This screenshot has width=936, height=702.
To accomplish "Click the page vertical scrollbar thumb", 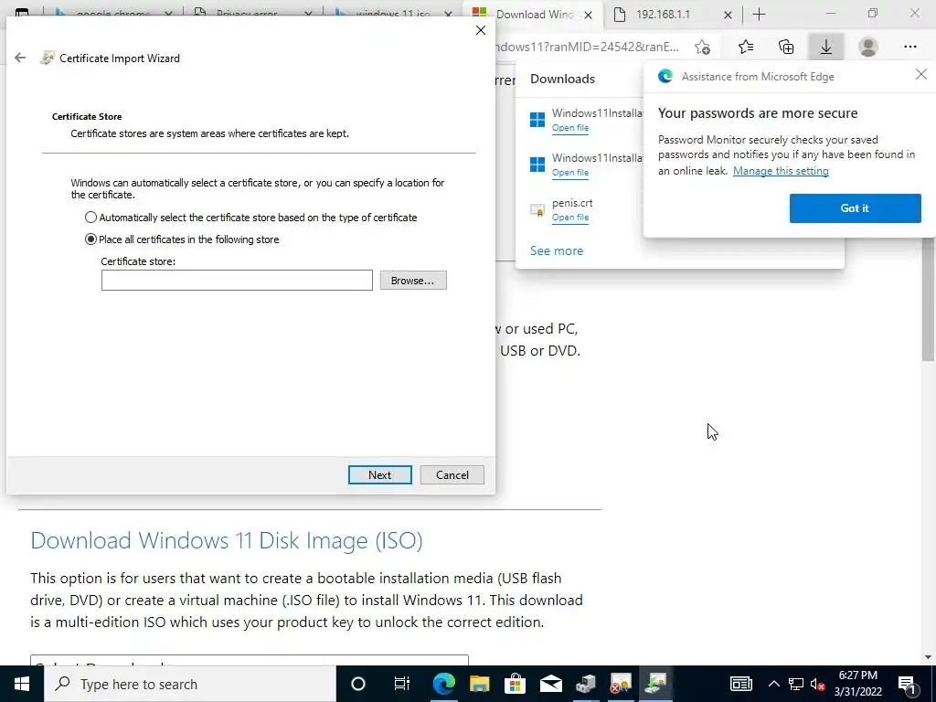I will (x=929, y=300).
